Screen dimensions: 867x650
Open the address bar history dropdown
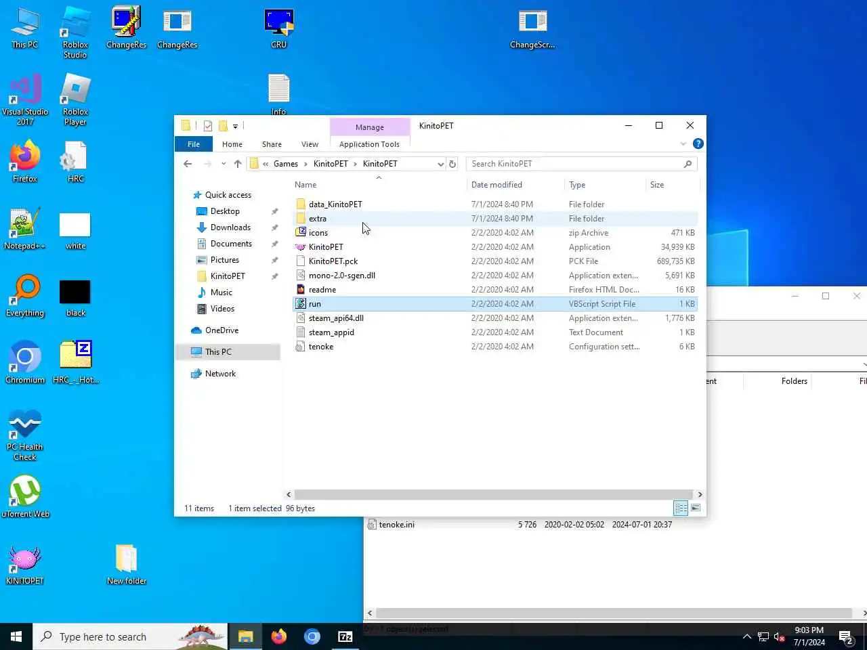440,164
